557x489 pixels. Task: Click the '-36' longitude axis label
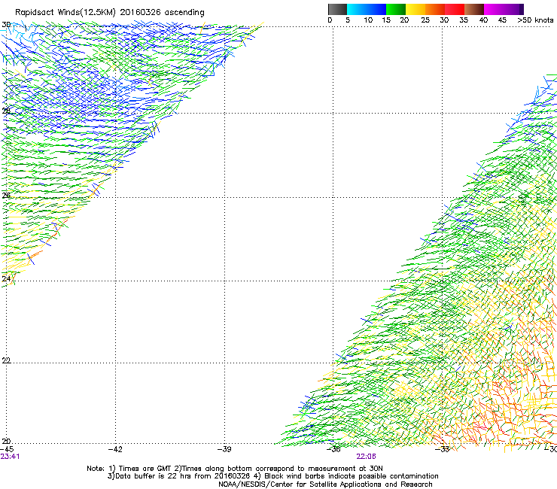coord(333,449)
